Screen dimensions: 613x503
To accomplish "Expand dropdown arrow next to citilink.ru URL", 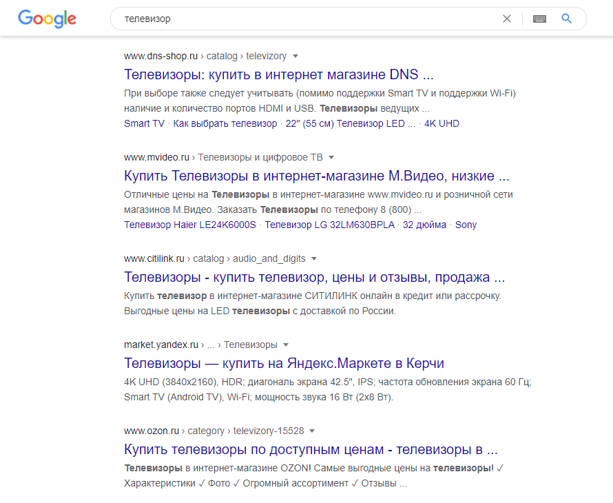I will pyautogui.click(x=314, y=259).
